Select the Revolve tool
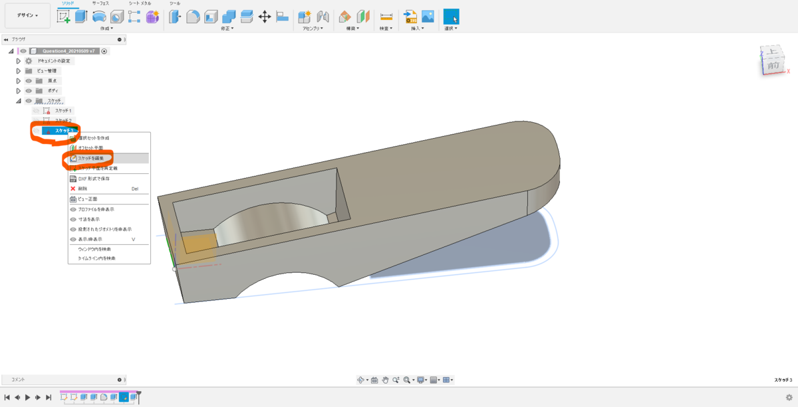Screen dimensions: 798x407 (98, 17)
